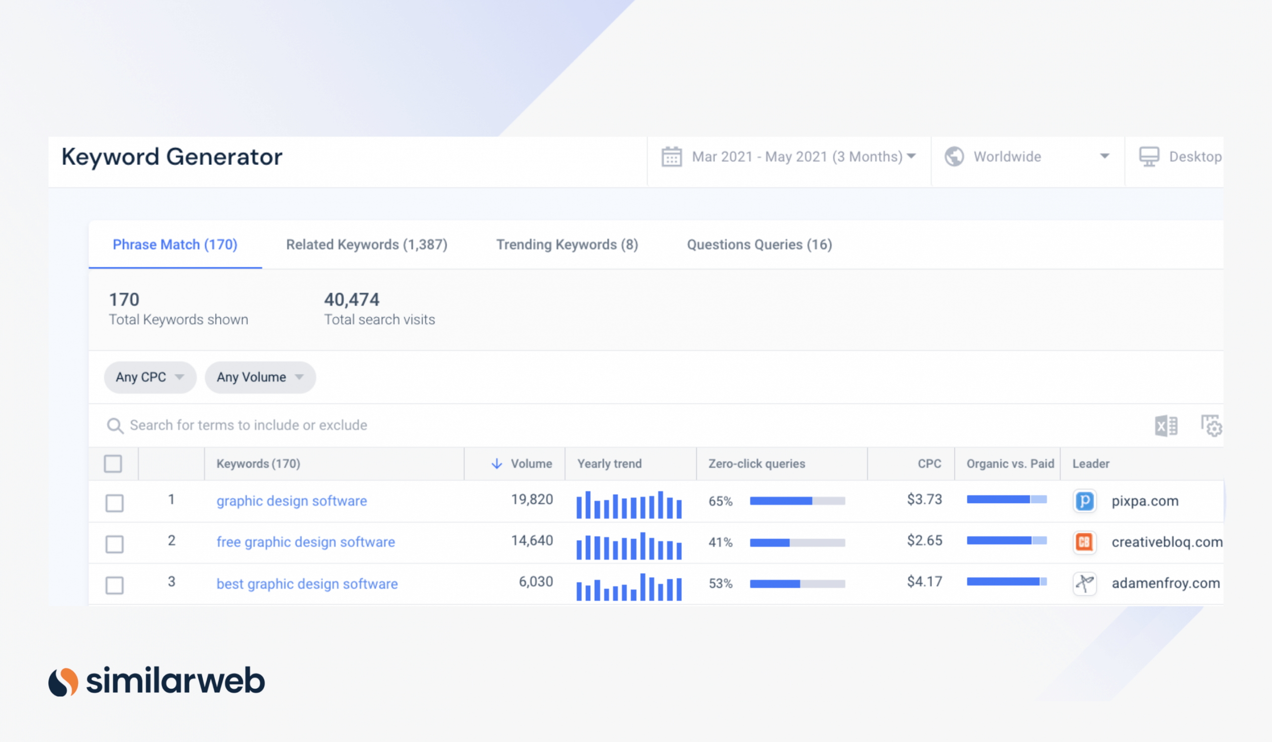Click graphic design software keyword link
This screenshot has width=1272, height=742.
(290, 500)
